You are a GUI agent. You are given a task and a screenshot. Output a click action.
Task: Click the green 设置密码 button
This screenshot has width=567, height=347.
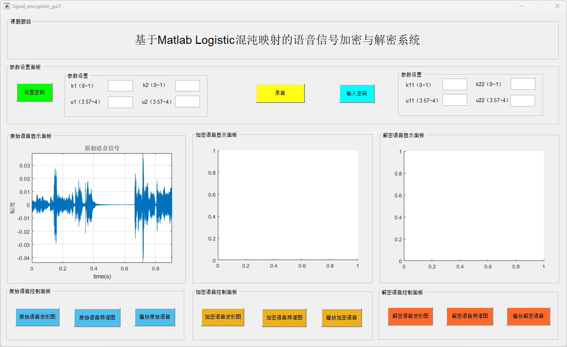point(34,93)
